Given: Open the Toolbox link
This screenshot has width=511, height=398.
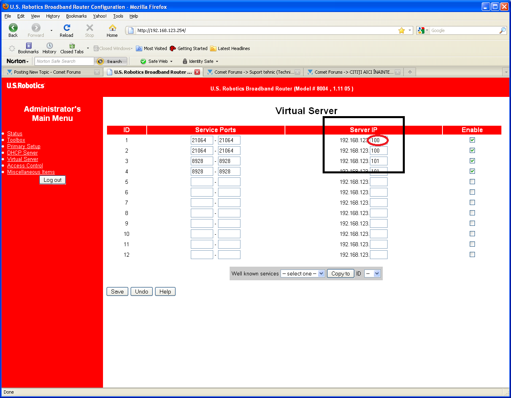Looking at the screenshot, I should (16, 140).
